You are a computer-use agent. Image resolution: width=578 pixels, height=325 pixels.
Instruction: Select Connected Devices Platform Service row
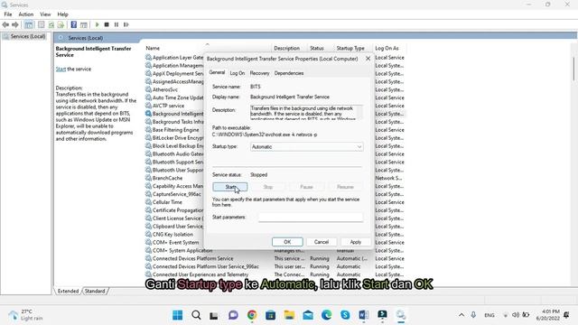click(192, 258)
